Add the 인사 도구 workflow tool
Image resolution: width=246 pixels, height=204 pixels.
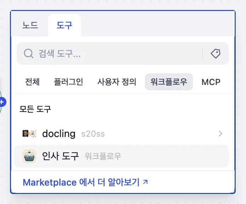point(61,156)
